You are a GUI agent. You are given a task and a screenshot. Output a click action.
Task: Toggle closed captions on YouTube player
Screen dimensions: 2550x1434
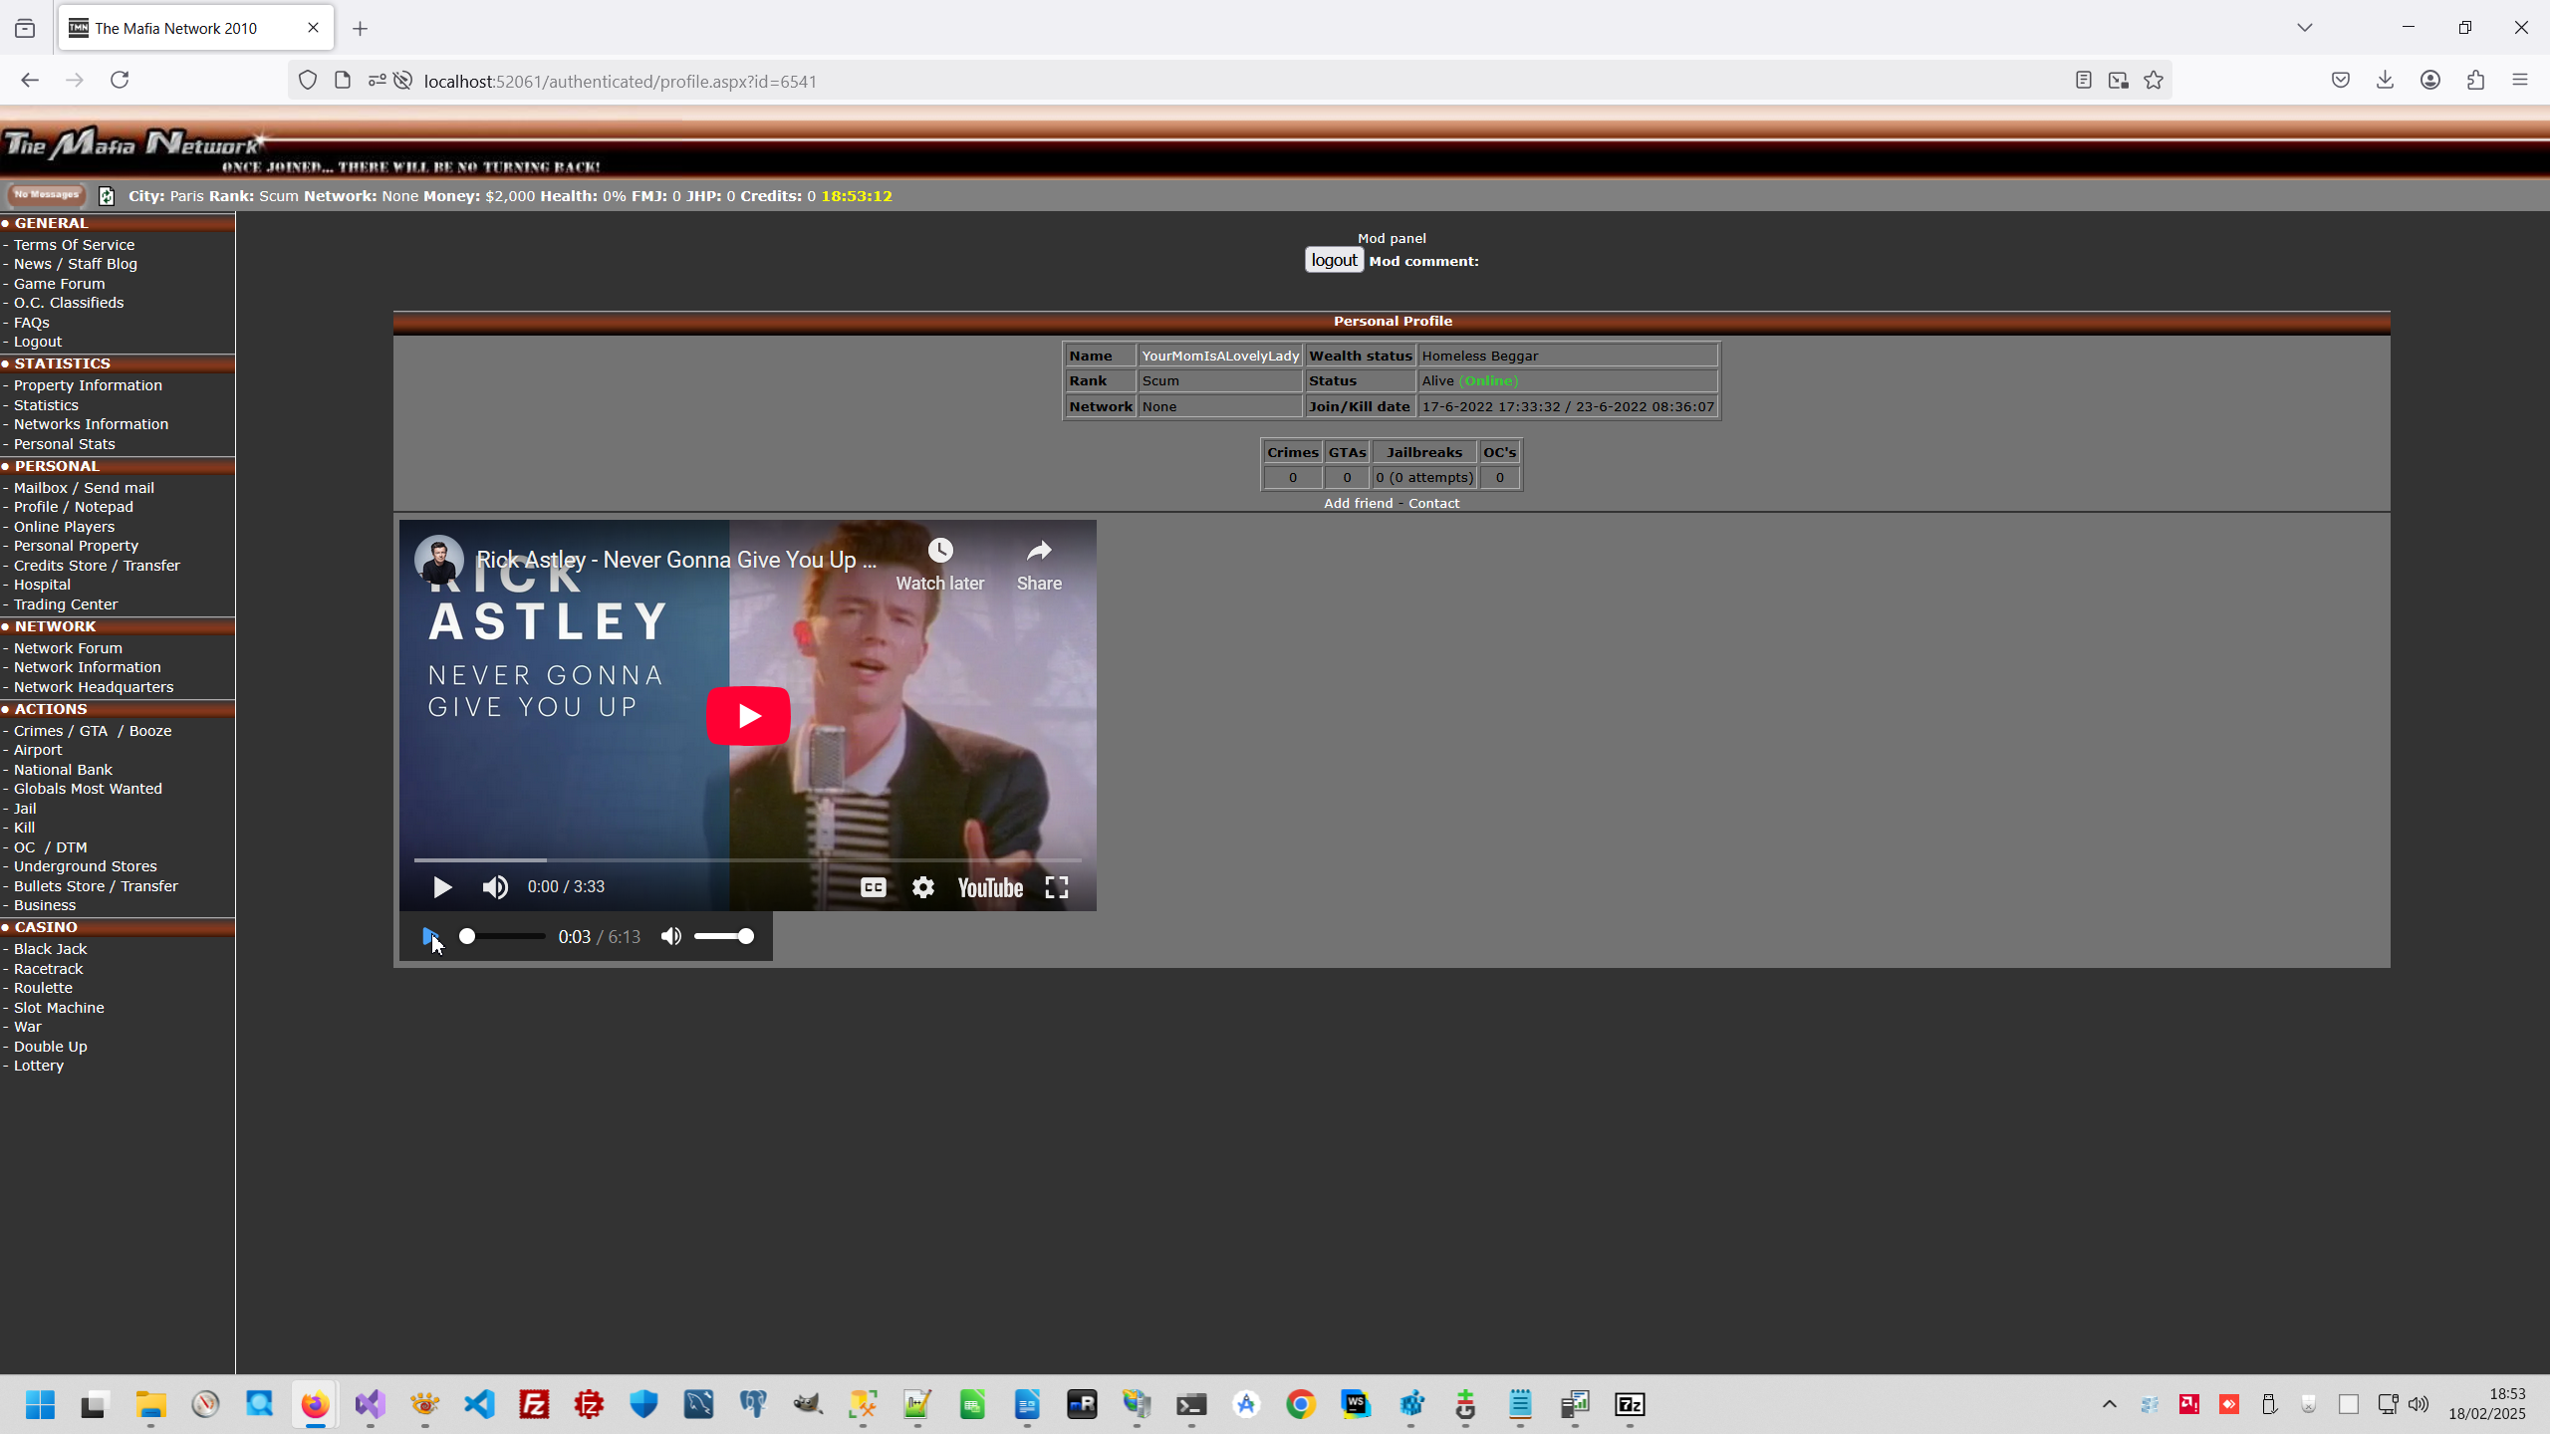873,887
